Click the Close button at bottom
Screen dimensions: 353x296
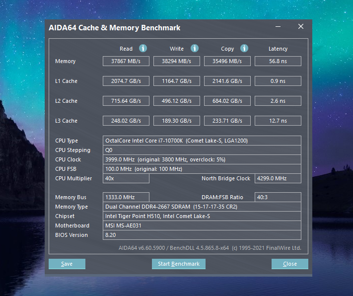(x=290, y=264)
